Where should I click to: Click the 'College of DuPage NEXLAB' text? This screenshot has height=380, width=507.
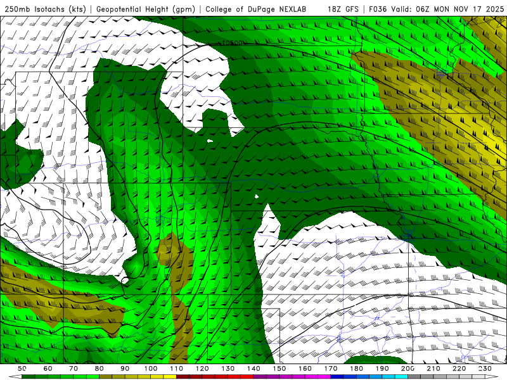(256, 9)
